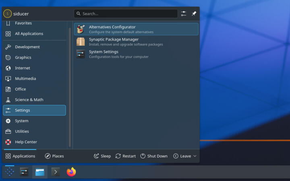Open the Utilities category
Viewport: 290px width, 181px height.
(x=34, y=131)
